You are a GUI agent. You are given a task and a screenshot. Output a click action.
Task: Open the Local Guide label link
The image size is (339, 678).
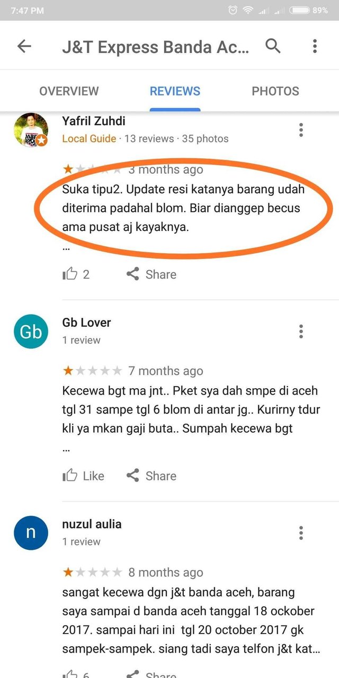[x=89, y=139]
